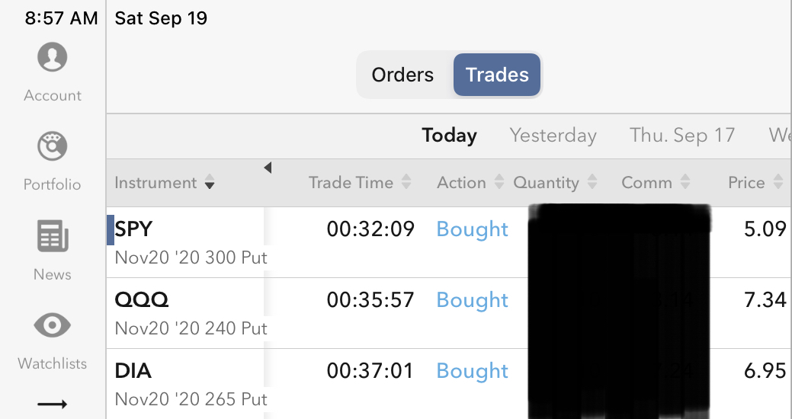Show Yesterday's trades tab

tap(553, 136)
